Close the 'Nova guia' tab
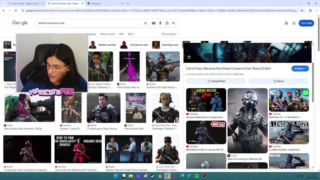This screenshot has width=320, height=180. [122, 3]
